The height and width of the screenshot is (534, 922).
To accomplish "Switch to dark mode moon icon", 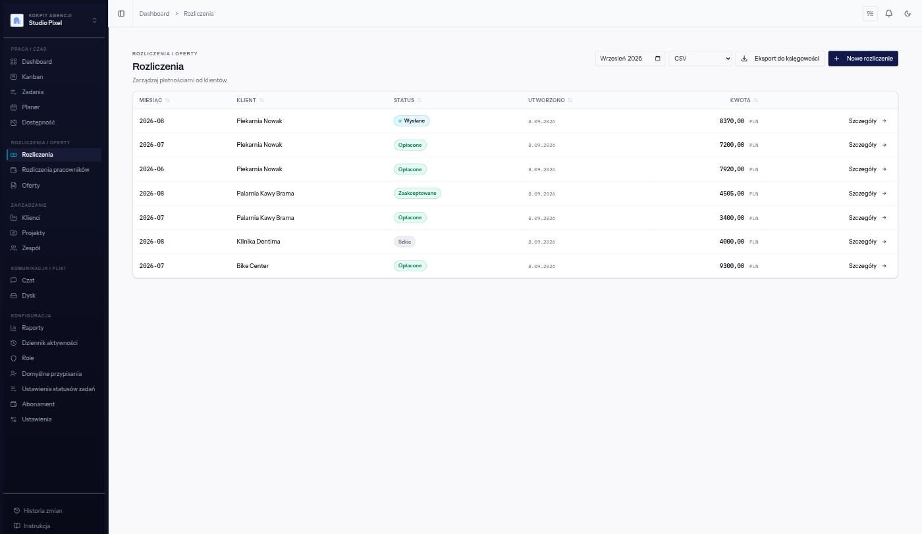I will coord(908,13).
